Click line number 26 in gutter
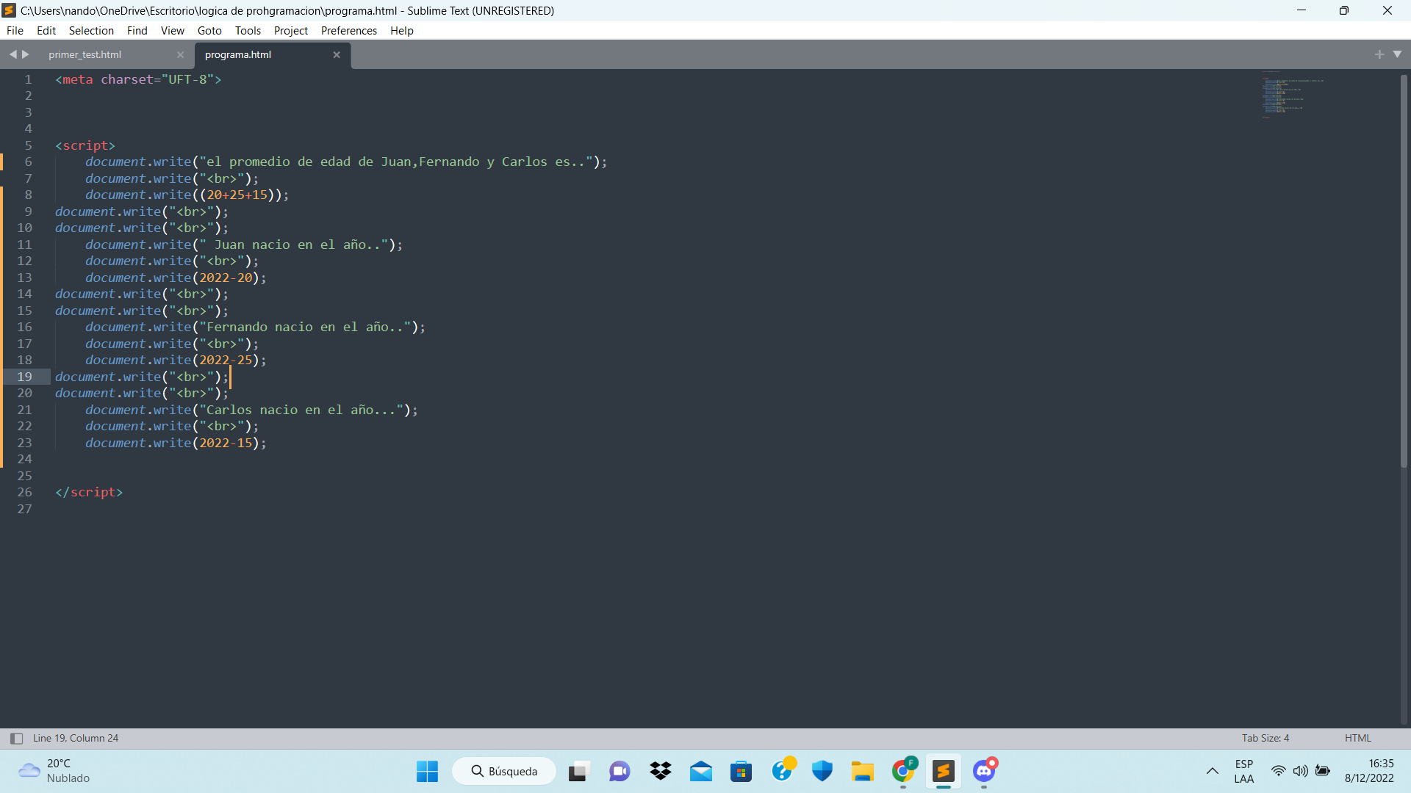This screenshot has height=793, width=1411. [25, 492]
